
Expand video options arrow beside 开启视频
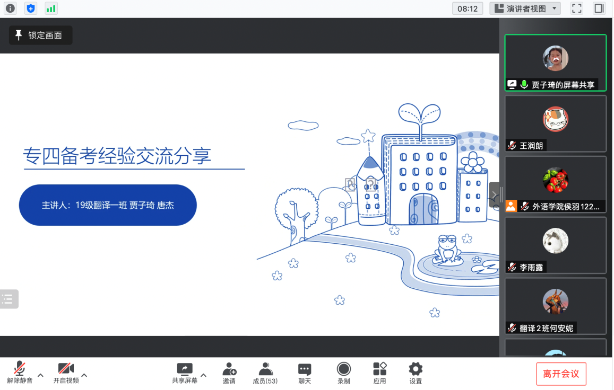84,375
